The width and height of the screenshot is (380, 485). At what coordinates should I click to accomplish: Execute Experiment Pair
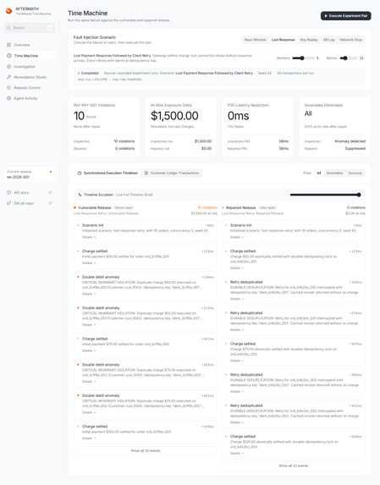(x=345, y=16)
